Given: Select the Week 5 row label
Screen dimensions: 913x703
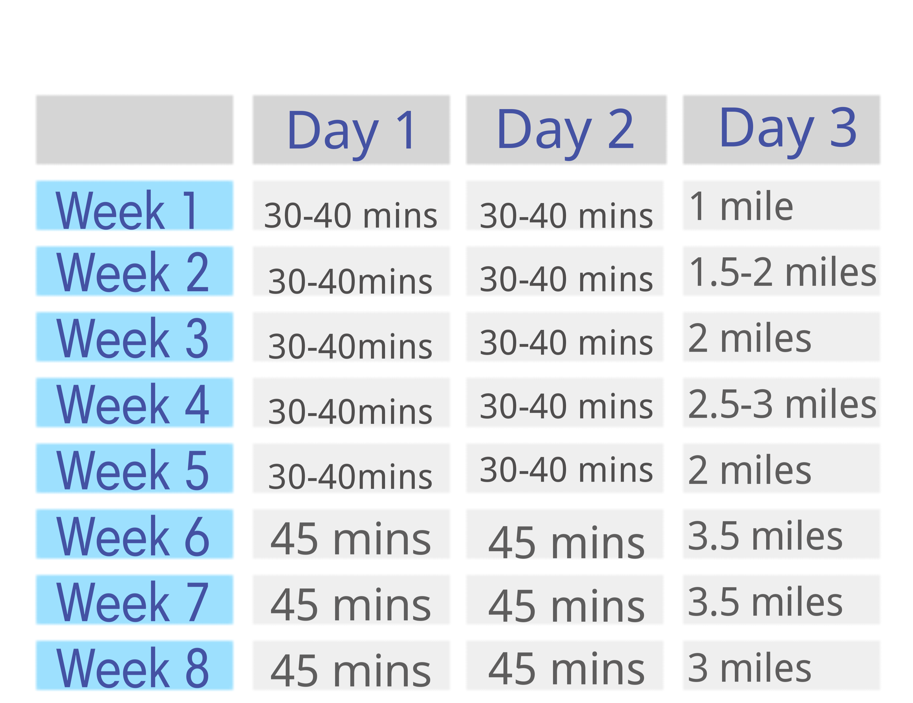Looking at the screenshot, I should coord(134,468).
